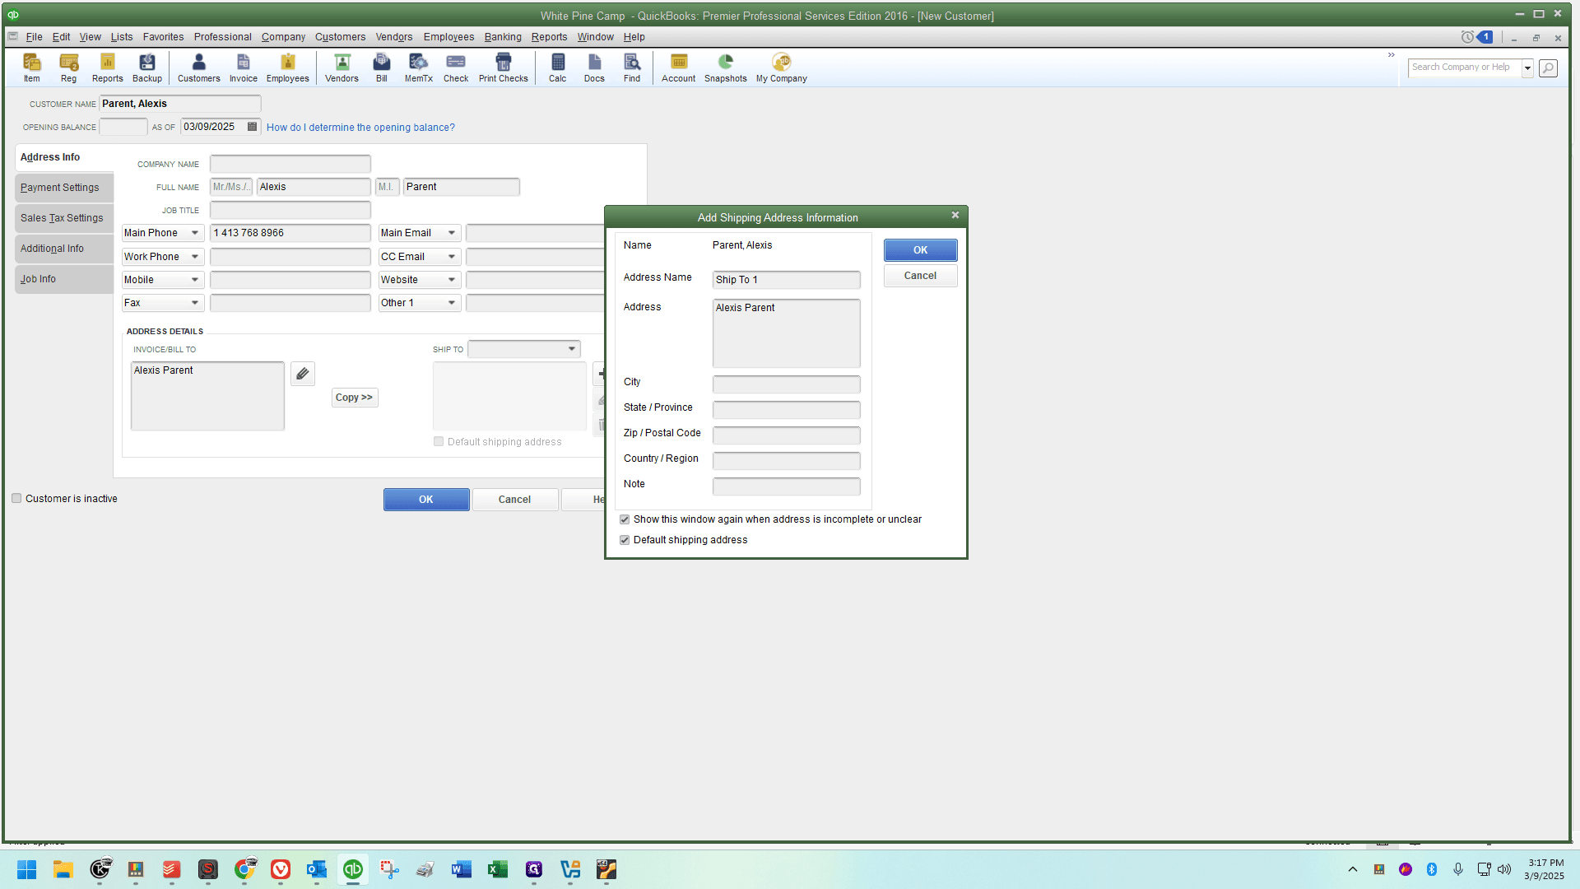The image size is (1580, 889).
Task: Switch to the Additional Info tab
Action: pos(64,249)
